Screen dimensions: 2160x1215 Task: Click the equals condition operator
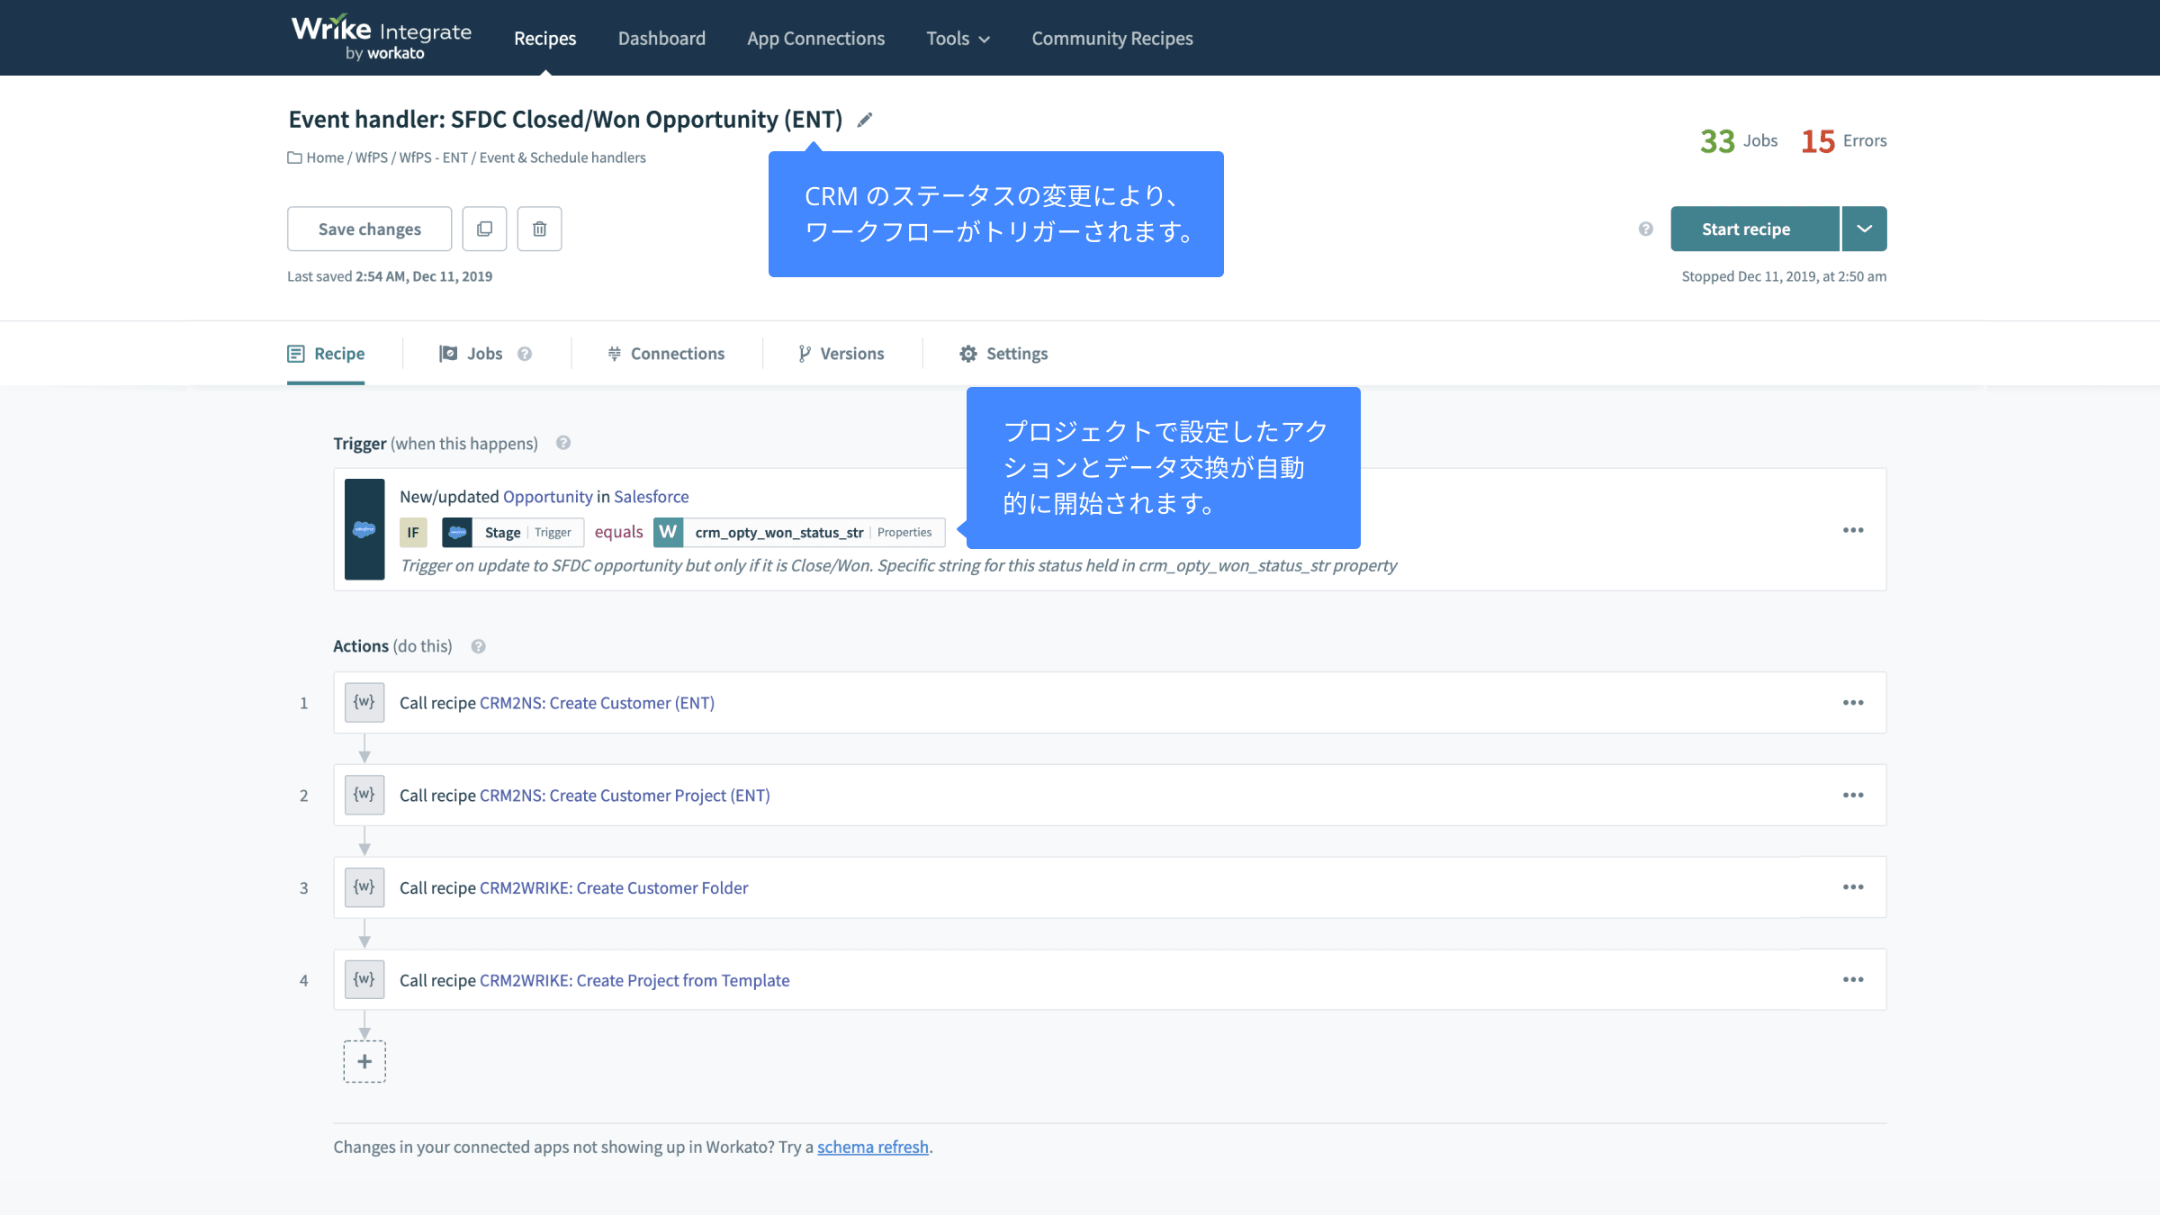[619, 532]
